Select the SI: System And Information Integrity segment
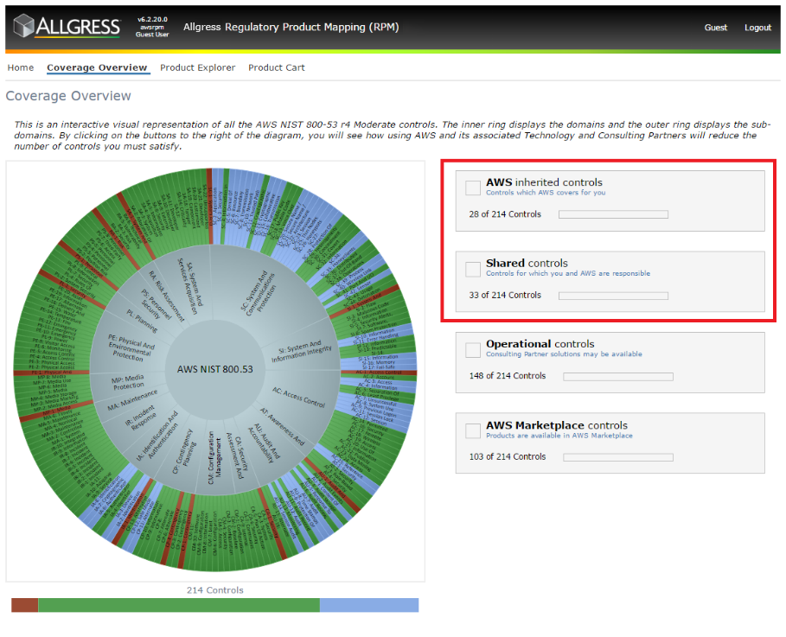786x637 pixels. click(x=302, y=351)
